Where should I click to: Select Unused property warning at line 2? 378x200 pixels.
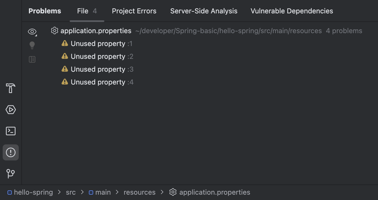(98, 56)
